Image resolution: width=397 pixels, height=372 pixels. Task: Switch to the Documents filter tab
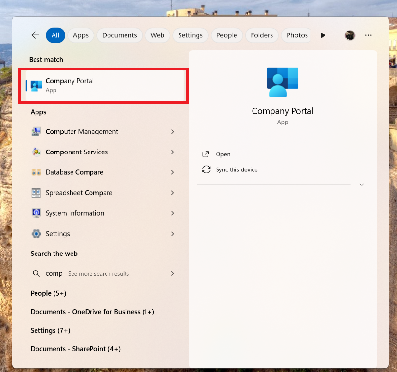pos(120,35)
